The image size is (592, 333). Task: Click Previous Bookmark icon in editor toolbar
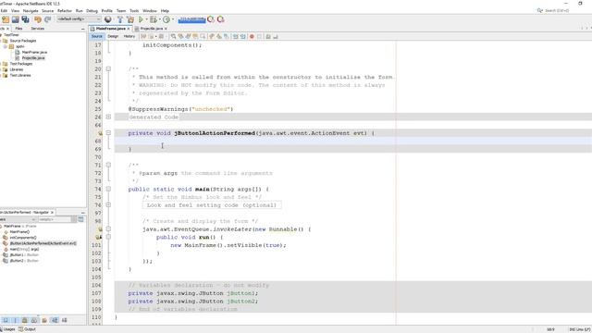pos(212,37)
